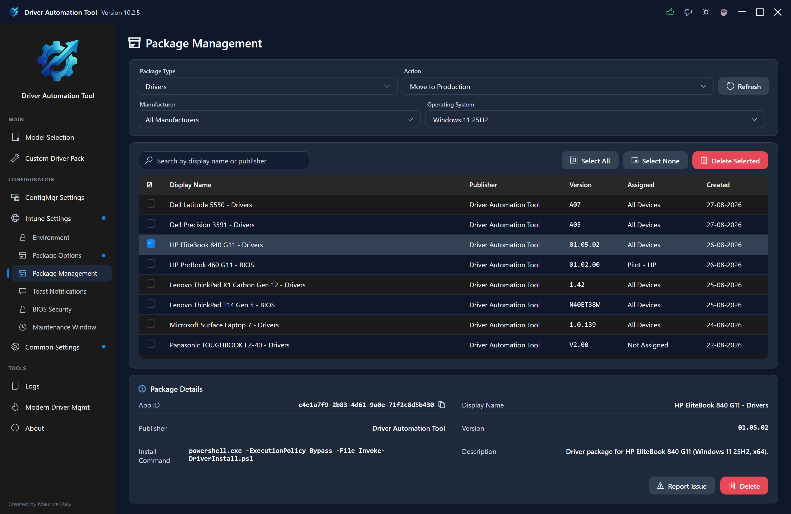This screenshot has height=514, width=791.
Task: Click the search by display name field
Action: [x=224, y=161]
